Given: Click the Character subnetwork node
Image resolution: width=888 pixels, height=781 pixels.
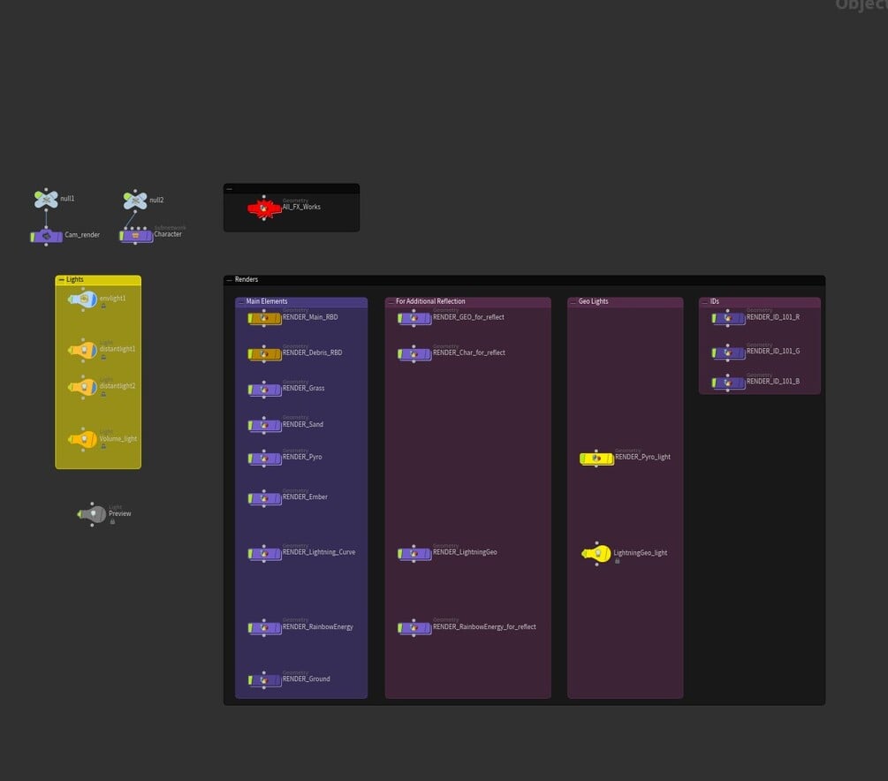Looking at the screenshot, I should pyautogui.click(x=136, y=236).
